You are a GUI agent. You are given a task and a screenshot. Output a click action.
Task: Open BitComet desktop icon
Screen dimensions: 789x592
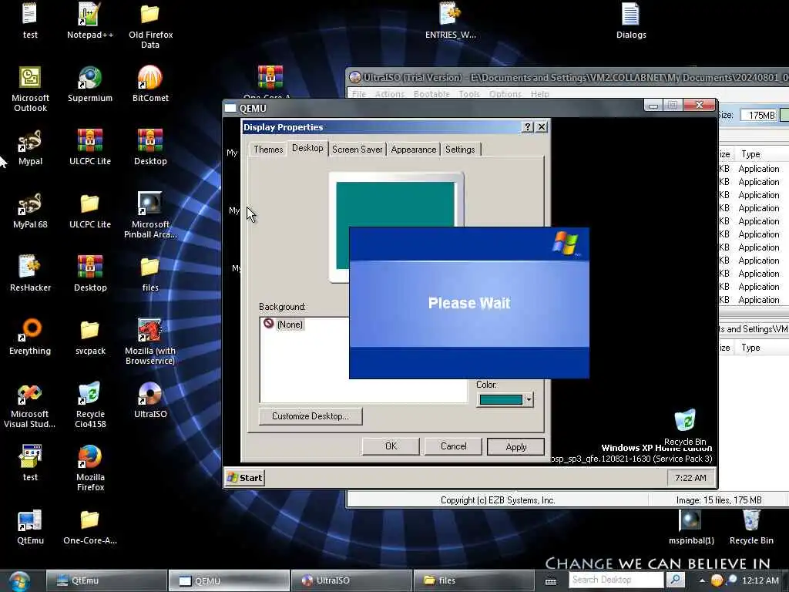150,83
